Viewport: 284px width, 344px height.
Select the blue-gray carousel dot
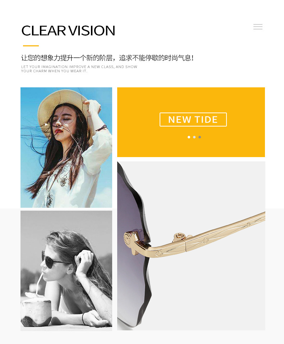click(200, 137)
